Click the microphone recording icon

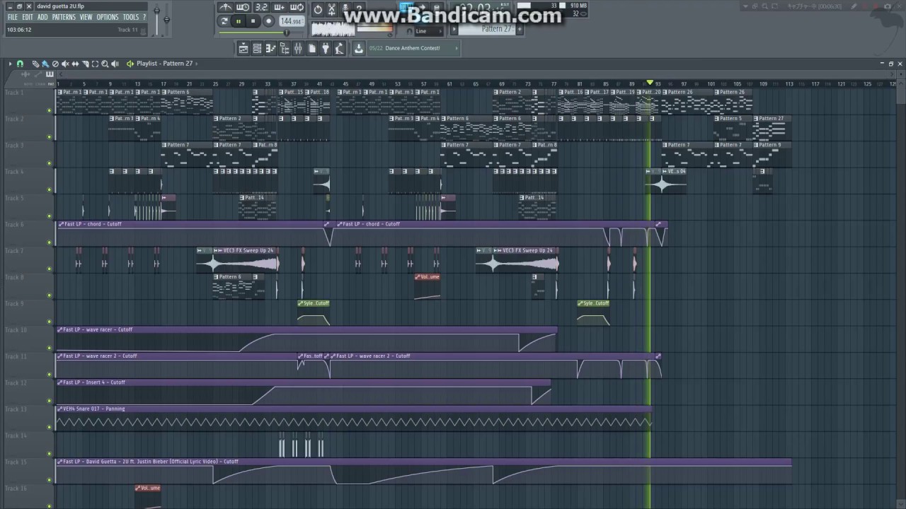(345, 8)
